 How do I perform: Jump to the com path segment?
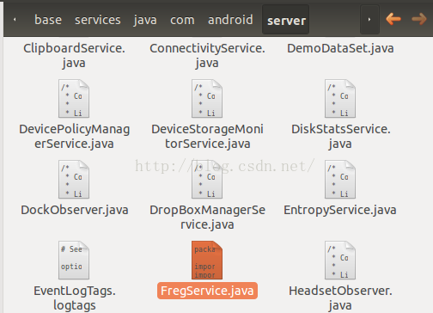(182, 21)
